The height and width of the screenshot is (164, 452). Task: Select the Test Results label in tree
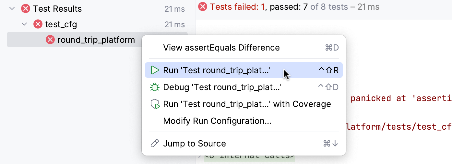[57, 9]
